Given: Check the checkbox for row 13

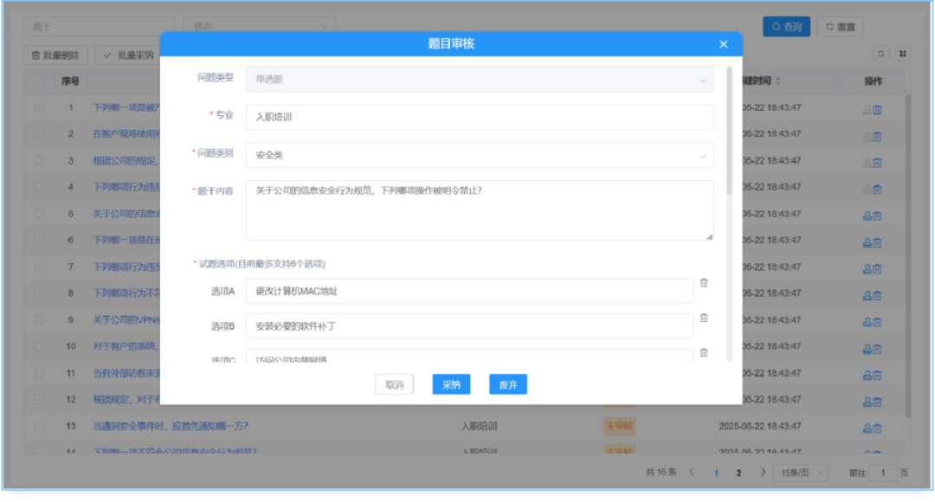Looking at the screenshot, I should click(41, 428).
